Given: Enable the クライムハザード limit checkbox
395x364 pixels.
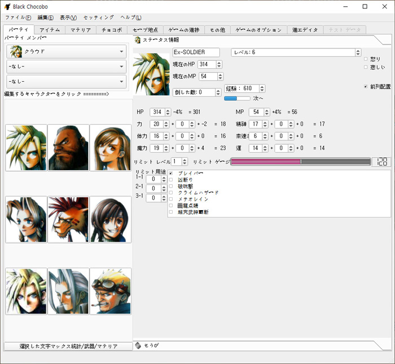Looking at the screenshot, I should coord(171,193).
